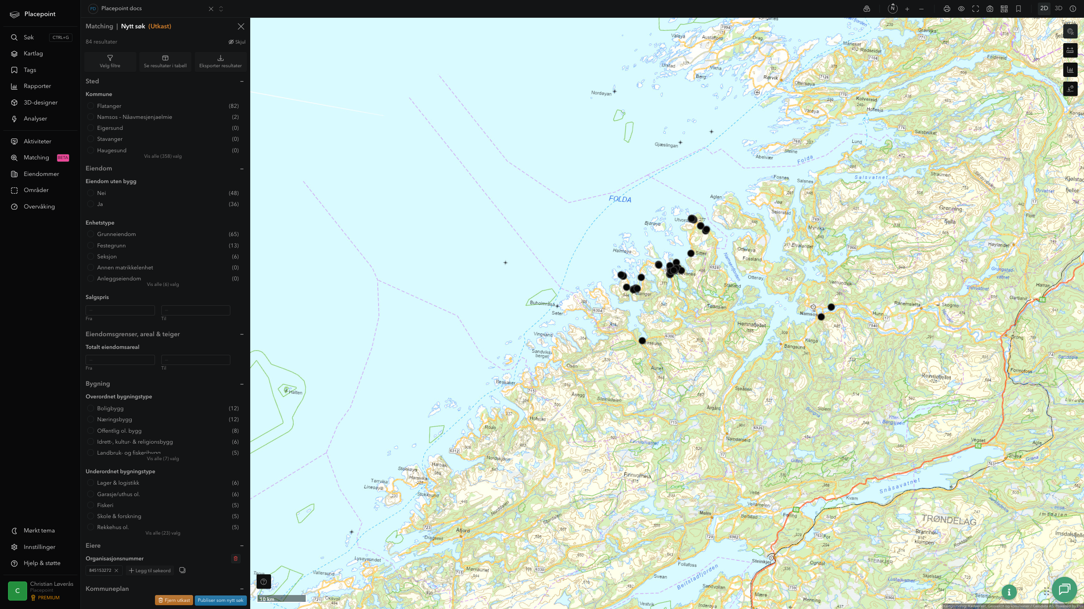Enter fullscreen map mode
The width and height of the screenshot is (1084, 609).
976,9
